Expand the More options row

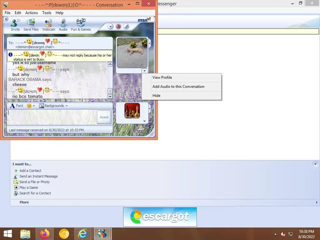tap(164, 202)
